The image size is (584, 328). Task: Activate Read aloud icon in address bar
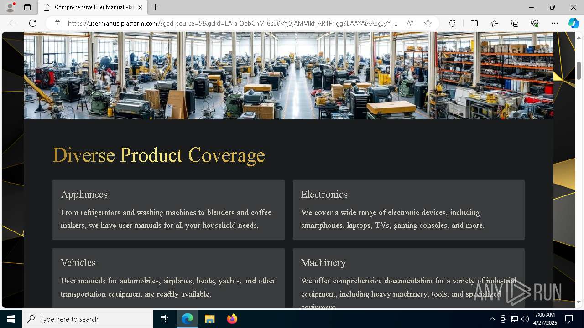coord(410,23)
